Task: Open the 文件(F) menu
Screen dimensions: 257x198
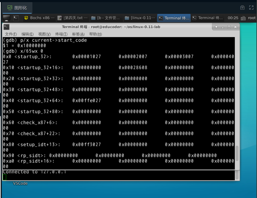Action: (11, 34)
